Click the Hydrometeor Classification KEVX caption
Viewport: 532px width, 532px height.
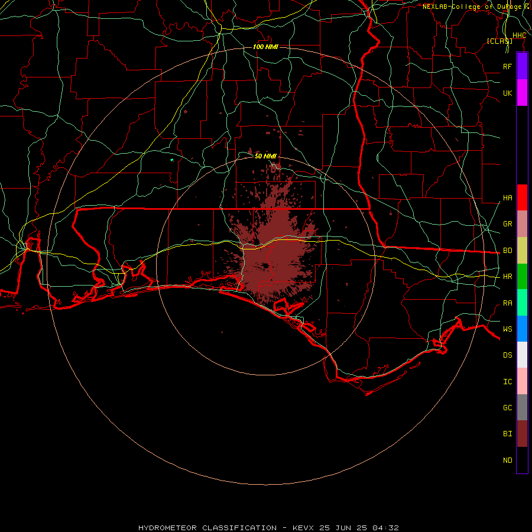click(x=268, y=528)
